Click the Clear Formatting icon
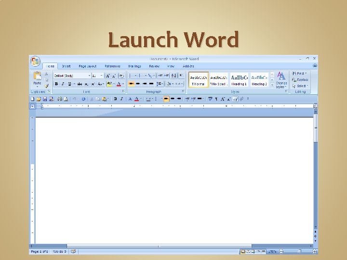 [x=121, y=76]
